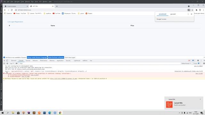This screenshot has width=205, height=115.
Task: Select the Russian tab in the Translate popup
Action: point(173,14)
